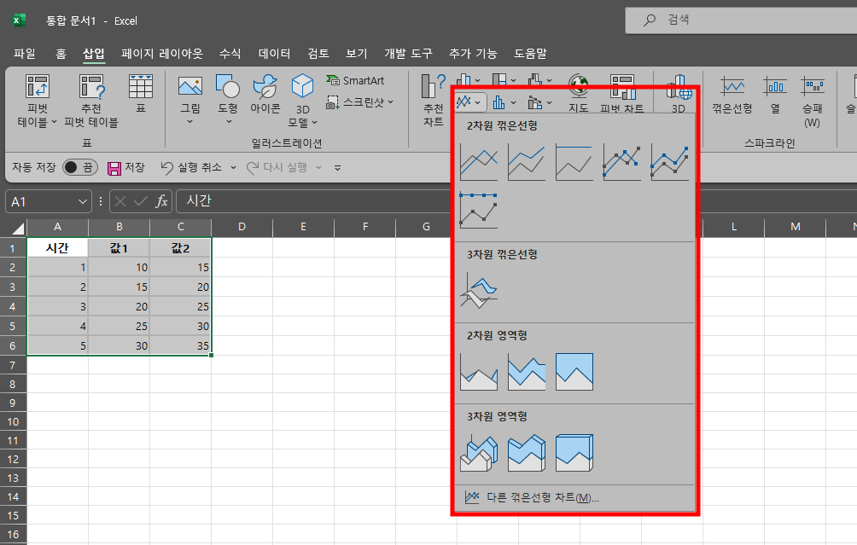Open 추천 피벗 테이블
857x545 pixels.
tap(91, 101)
